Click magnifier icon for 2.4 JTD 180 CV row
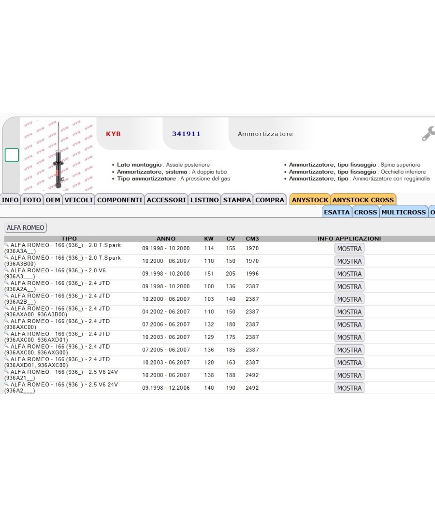The height and width of the screenshot is (507, 435). (6, 321)
